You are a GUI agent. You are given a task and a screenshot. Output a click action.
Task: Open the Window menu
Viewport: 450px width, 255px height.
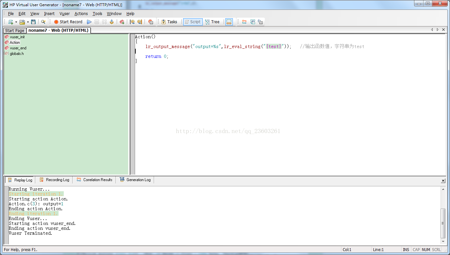point(114,14)
